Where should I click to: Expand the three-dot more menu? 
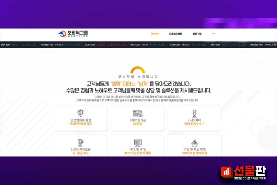coord(213,34)
